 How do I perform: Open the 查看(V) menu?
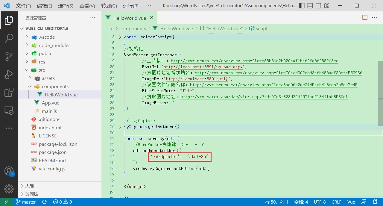pyautogui.click(x=87, y=6)
